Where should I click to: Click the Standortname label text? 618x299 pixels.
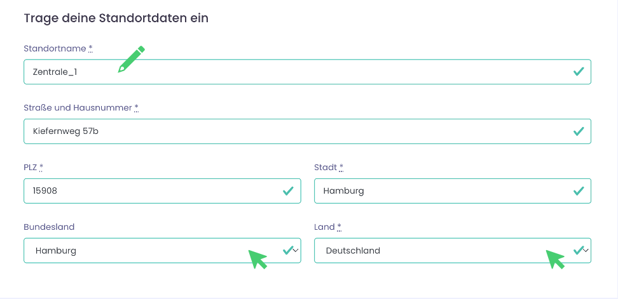(55, 48)
